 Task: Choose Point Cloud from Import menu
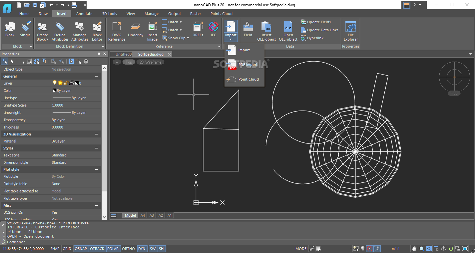click(244, 79)
